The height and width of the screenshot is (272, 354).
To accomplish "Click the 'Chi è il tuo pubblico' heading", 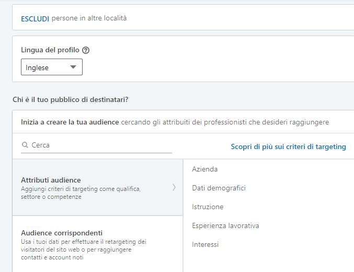I will 70,99.
